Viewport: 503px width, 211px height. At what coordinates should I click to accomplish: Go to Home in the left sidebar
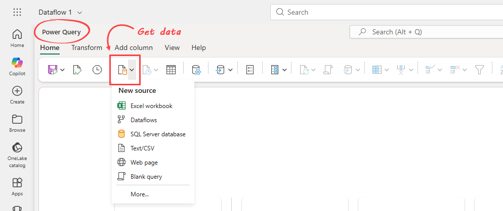pyautogui.click(x=17, y=38)
